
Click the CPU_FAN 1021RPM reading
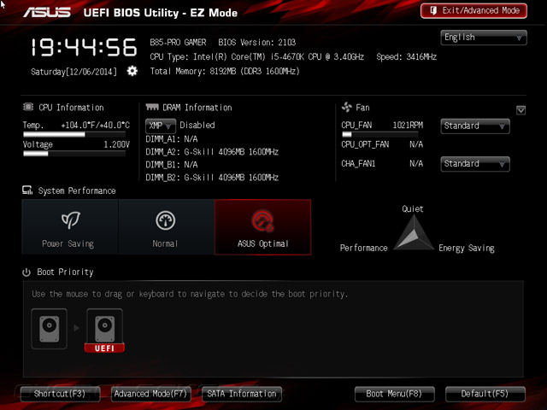coord(382,125)
